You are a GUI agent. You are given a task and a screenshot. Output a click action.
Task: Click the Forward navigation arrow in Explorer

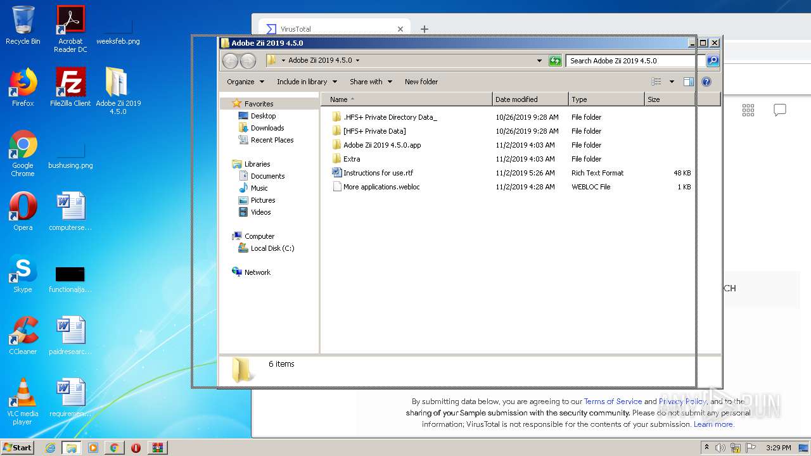[248, 61]
